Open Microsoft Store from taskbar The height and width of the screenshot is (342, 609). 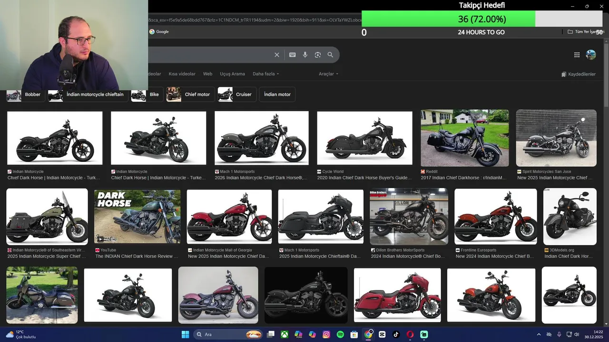[x=354, y=334]
